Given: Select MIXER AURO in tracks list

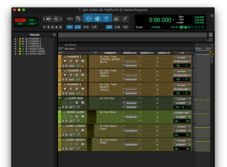Looking at the screenshot, I should click(36, 49).
